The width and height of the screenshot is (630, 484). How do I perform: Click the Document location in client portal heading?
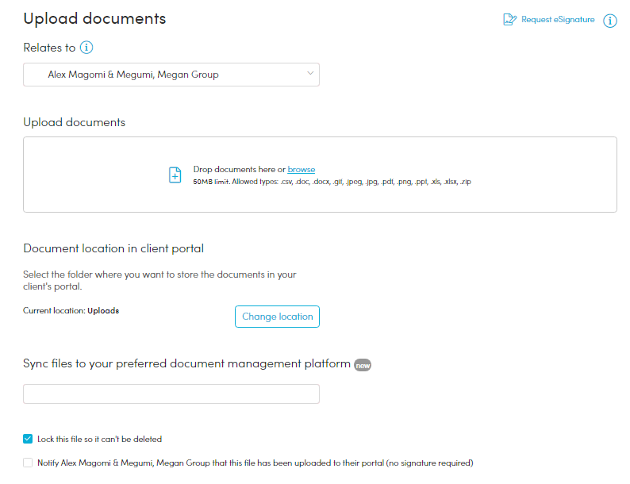click(113, 248)
